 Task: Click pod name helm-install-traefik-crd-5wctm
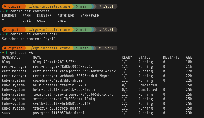pyautogui.click(x=64, y=90)
